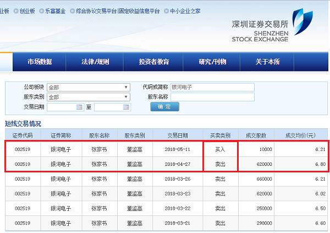Click share count 298000
Screen dimensions: 330x233
click(264, 223)
